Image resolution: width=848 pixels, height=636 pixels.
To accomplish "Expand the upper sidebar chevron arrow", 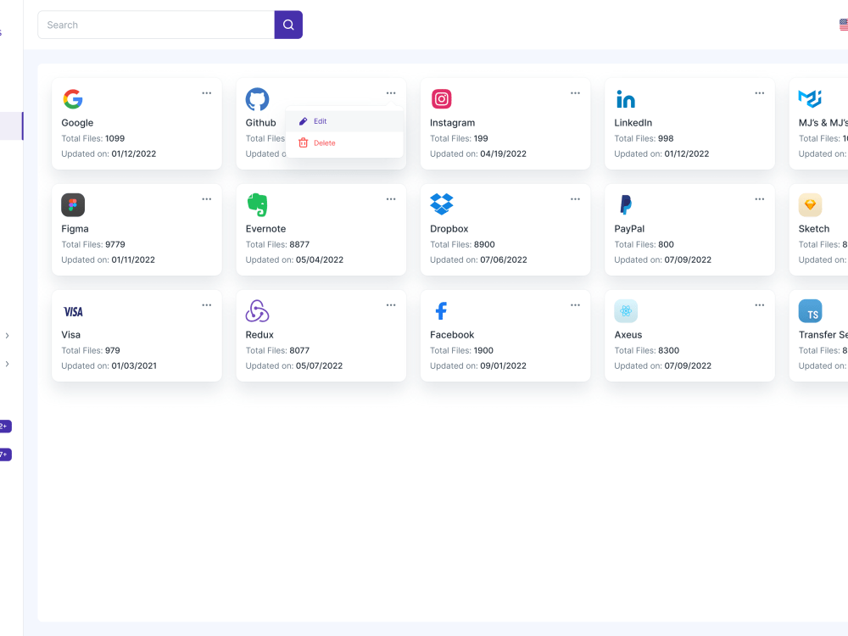I will [7, 336].
